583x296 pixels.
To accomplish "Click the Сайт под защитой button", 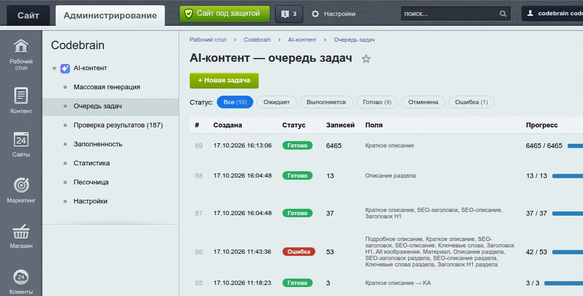I will pos(225,14).
